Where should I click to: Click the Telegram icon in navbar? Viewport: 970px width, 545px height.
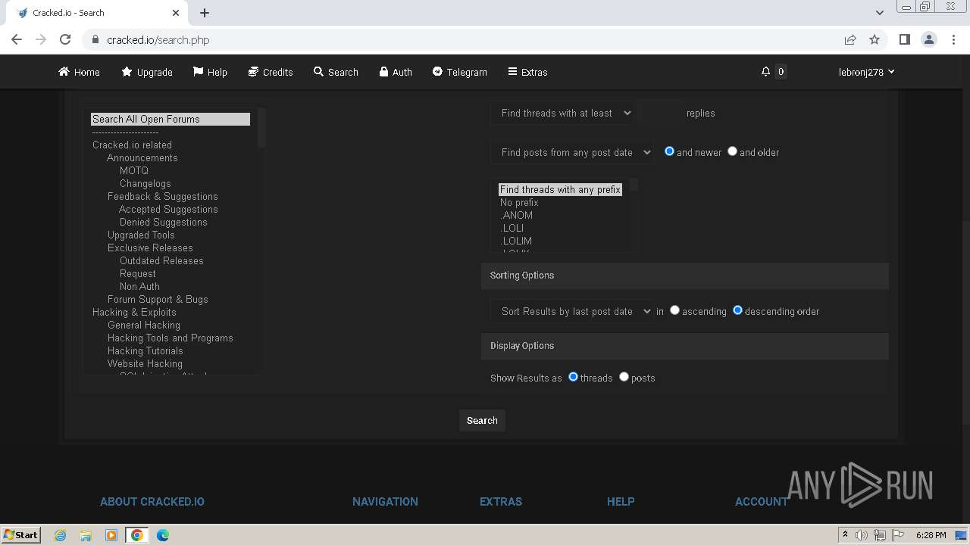437,72
